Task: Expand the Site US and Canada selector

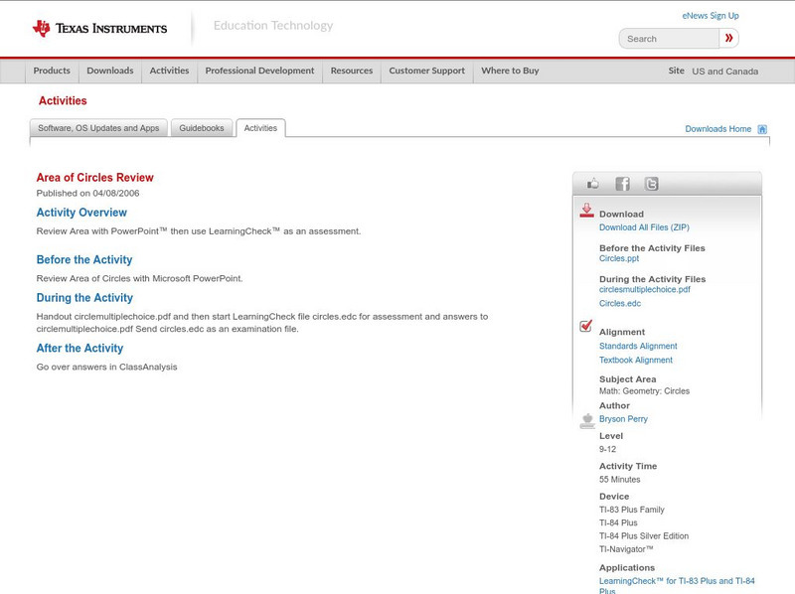Action: 714,72
